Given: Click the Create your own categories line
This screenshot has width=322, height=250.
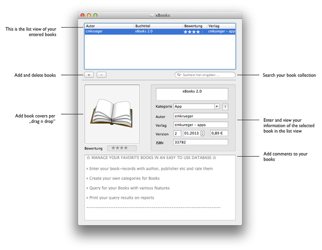Looking at the screenshot, I should tap(123, 178).
